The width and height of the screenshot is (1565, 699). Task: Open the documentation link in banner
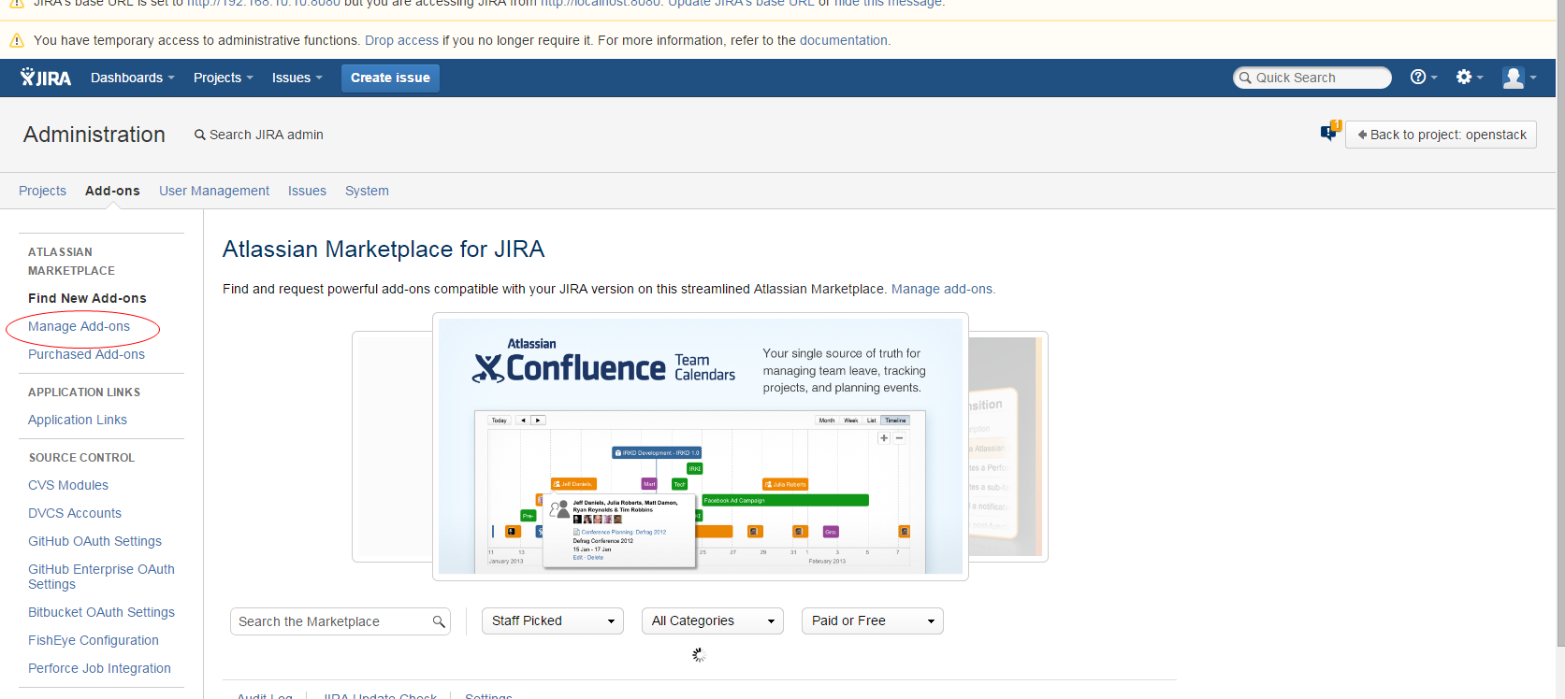pyautogui.click(x=843, y=40)
